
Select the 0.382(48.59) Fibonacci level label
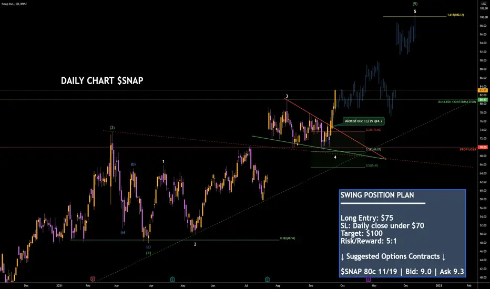pyautogui.click(x=288, y=238)
